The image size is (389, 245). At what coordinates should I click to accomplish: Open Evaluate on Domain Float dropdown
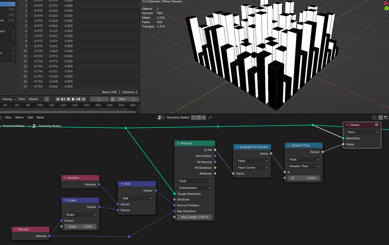pos(252,161)
